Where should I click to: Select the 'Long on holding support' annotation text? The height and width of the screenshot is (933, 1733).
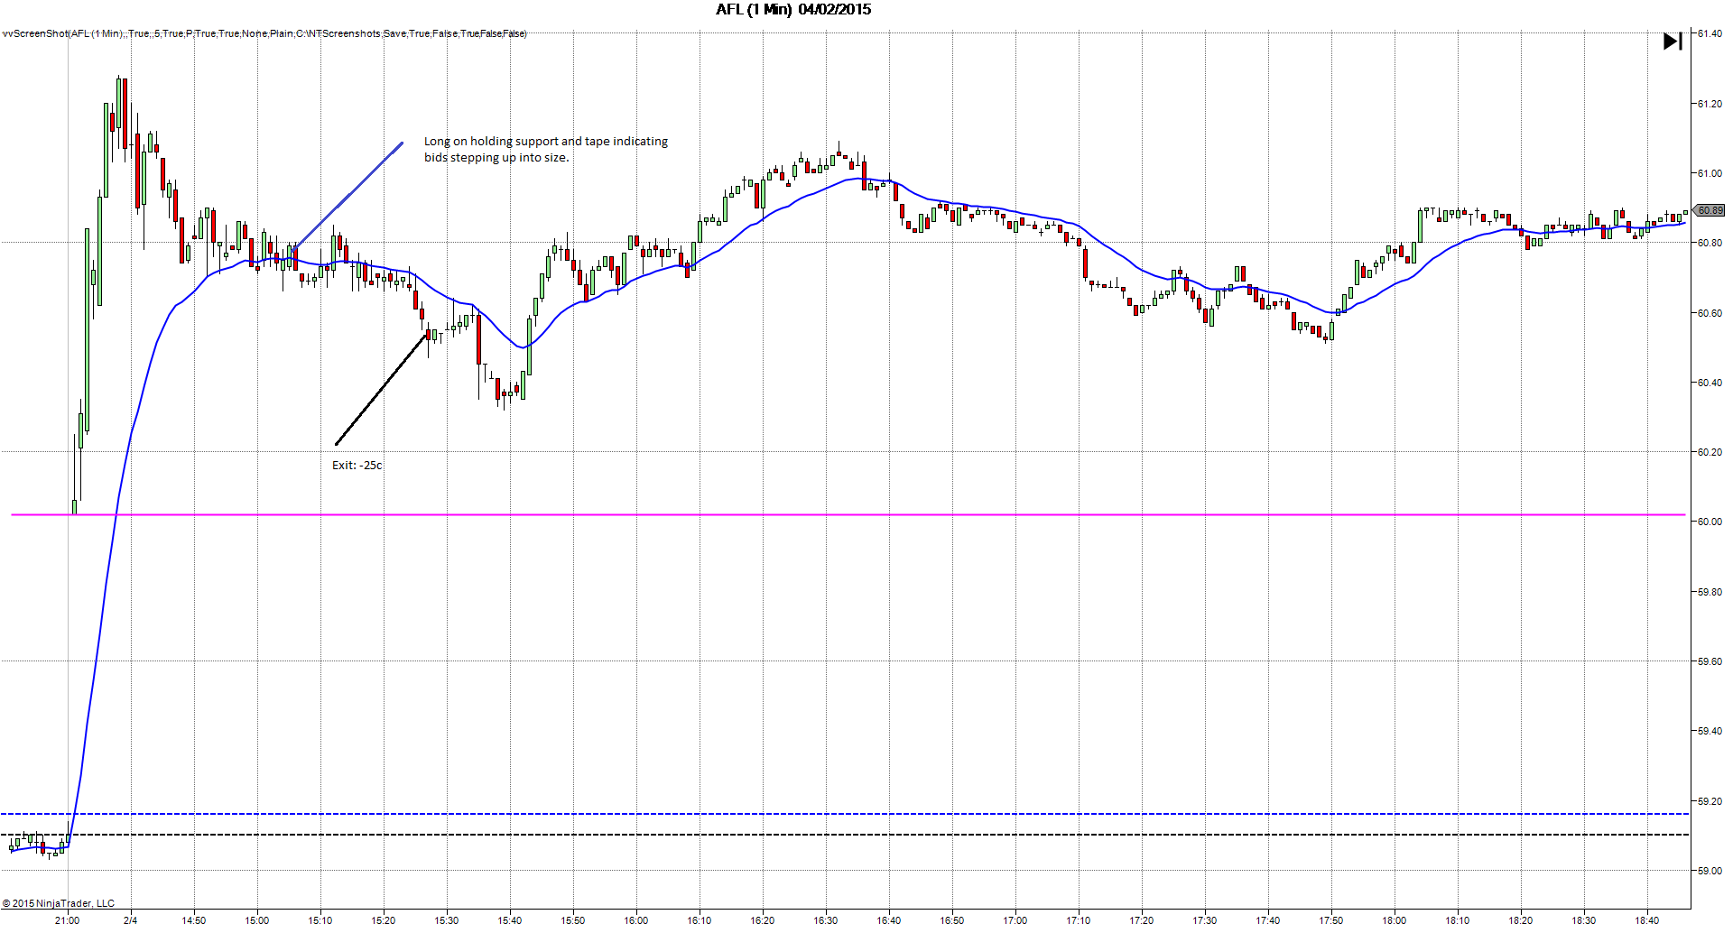click(546, 150)
